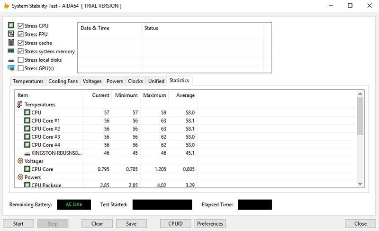Screen dimensions: 379x231
Task: Enable the Stress local disks checkbox
Action: [x=20, y=60]
